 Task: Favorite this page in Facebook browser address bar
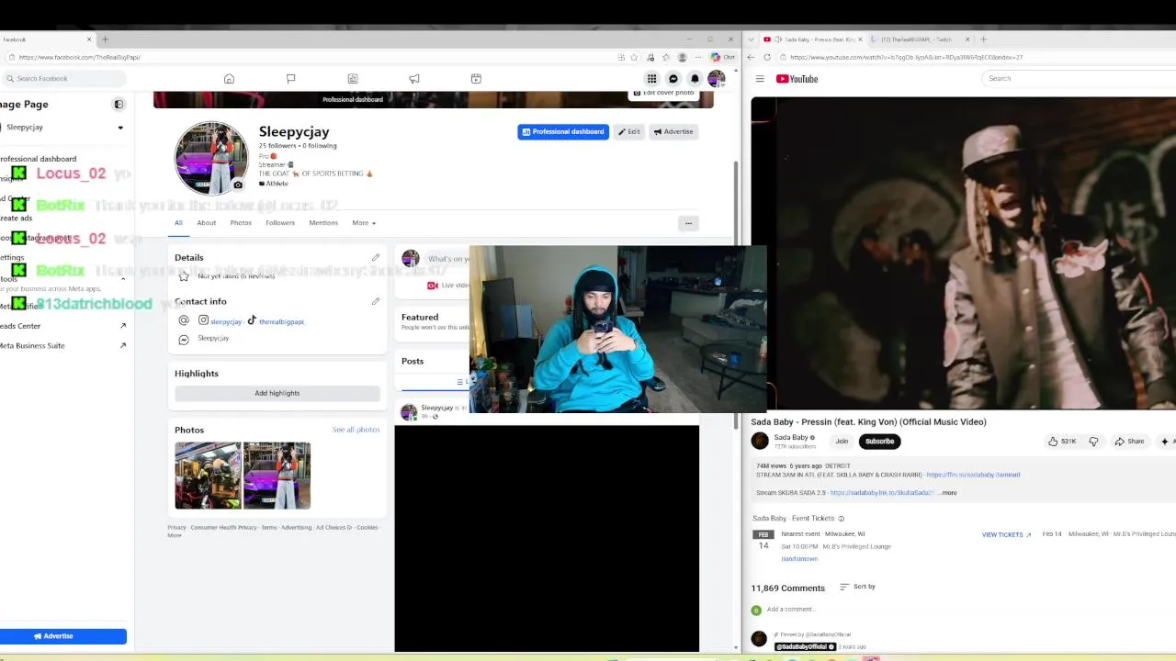[x=633, y=57]
